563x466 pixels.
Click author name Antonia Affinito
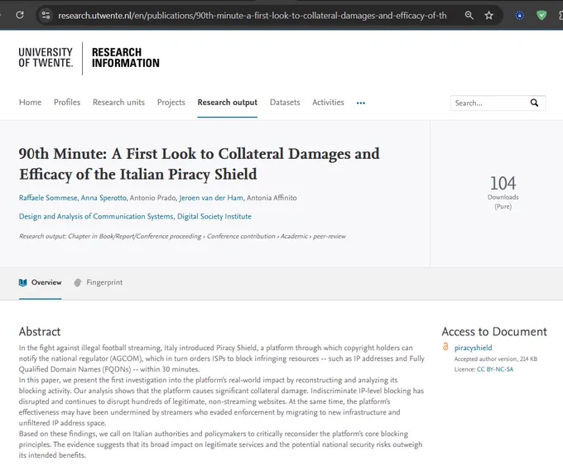coord(272,198)
